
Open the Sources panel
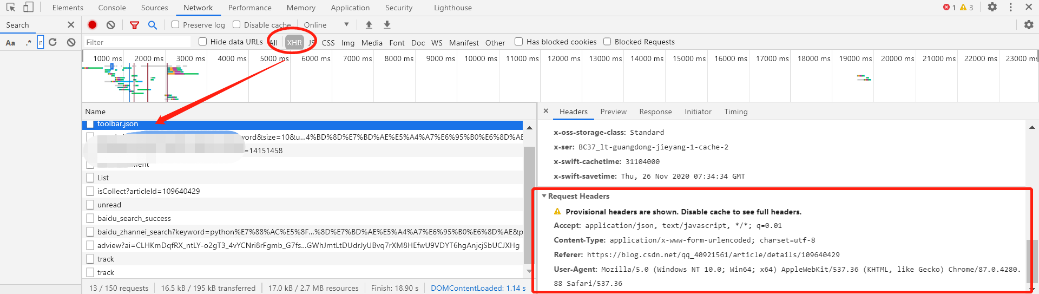155,8
